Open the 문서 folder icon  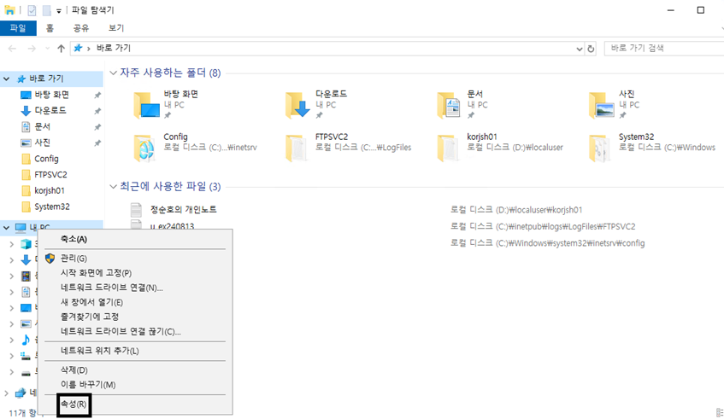tap(450, 104)
